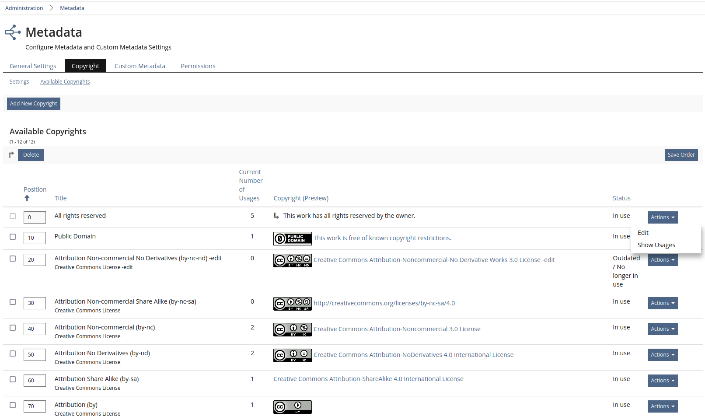Check the Public Domain row checkbox
The image size is (705, 420).
(13, 237)
